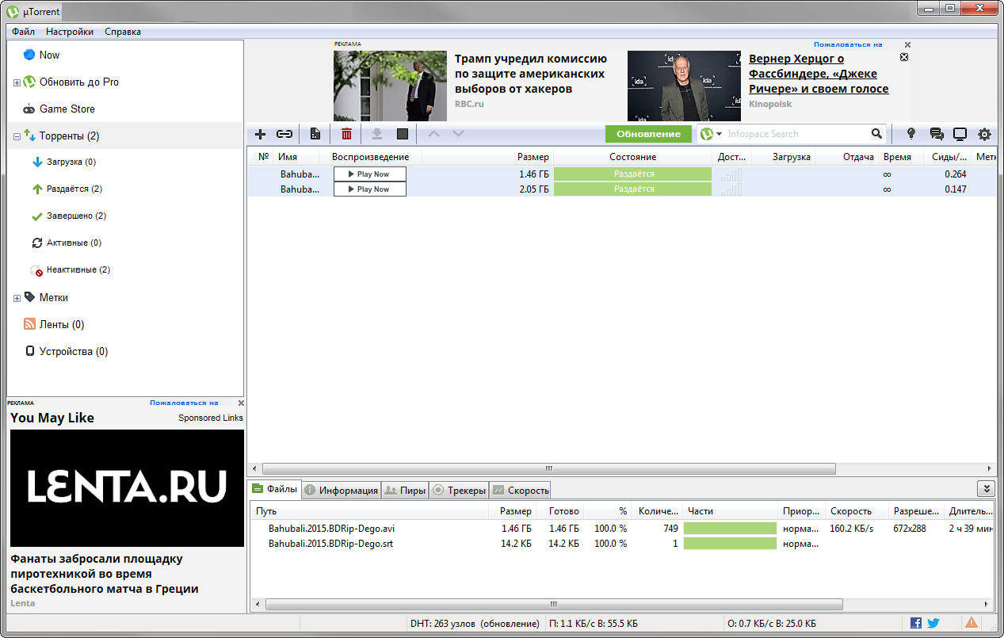Viewport: 1004px width, 638px height.
Task: Click the Facebook icon in status bar
Action: [916, 623]
